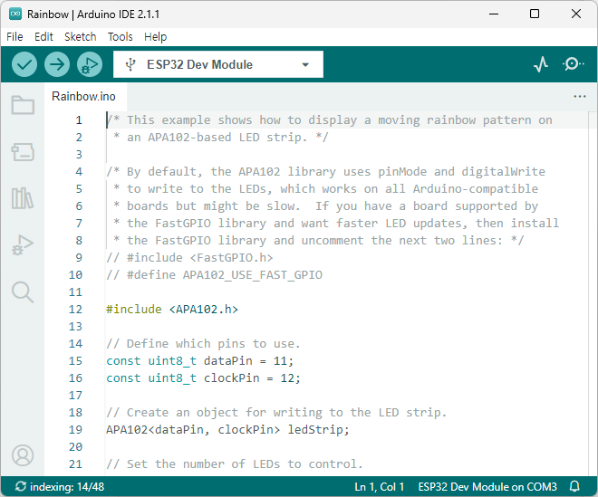598x497 pixels.
Task: Click line number 12 in the gutter
Action: coord(75,309)
